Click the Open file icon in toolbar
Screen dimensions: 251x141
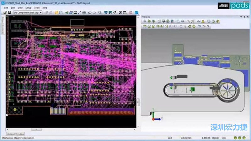click(5, 13)
